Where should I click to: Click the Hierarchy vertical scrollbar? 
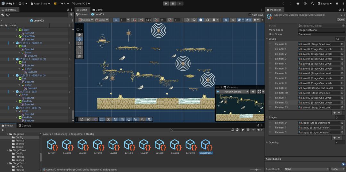(73, 115)
